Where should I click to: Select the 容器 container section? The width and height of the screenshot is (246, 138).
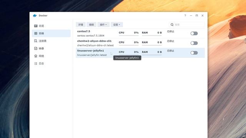tap(51, 33)
